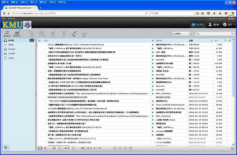Open the Firefox downloads arrow icon
The width and height of the screenshot is (237, 155).
214,13
